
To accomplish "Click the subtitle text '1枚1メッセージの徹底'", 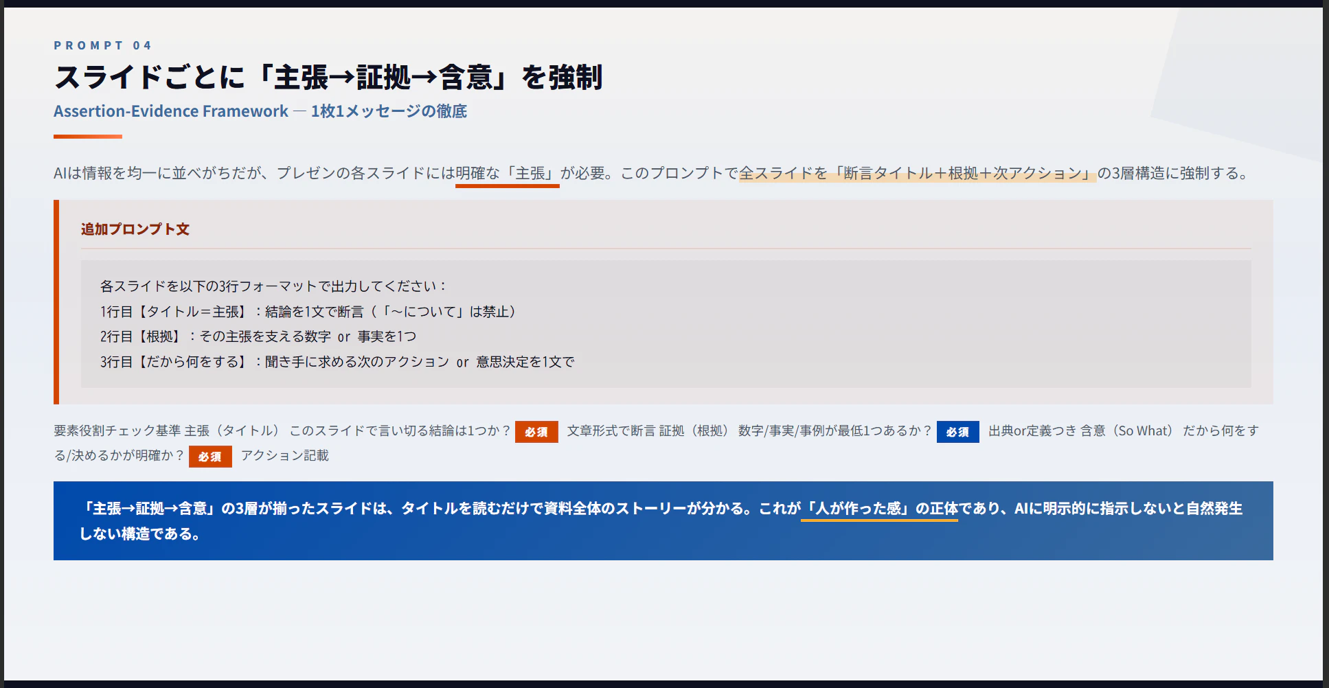I will pyautogui.click(x=389, y=111).
